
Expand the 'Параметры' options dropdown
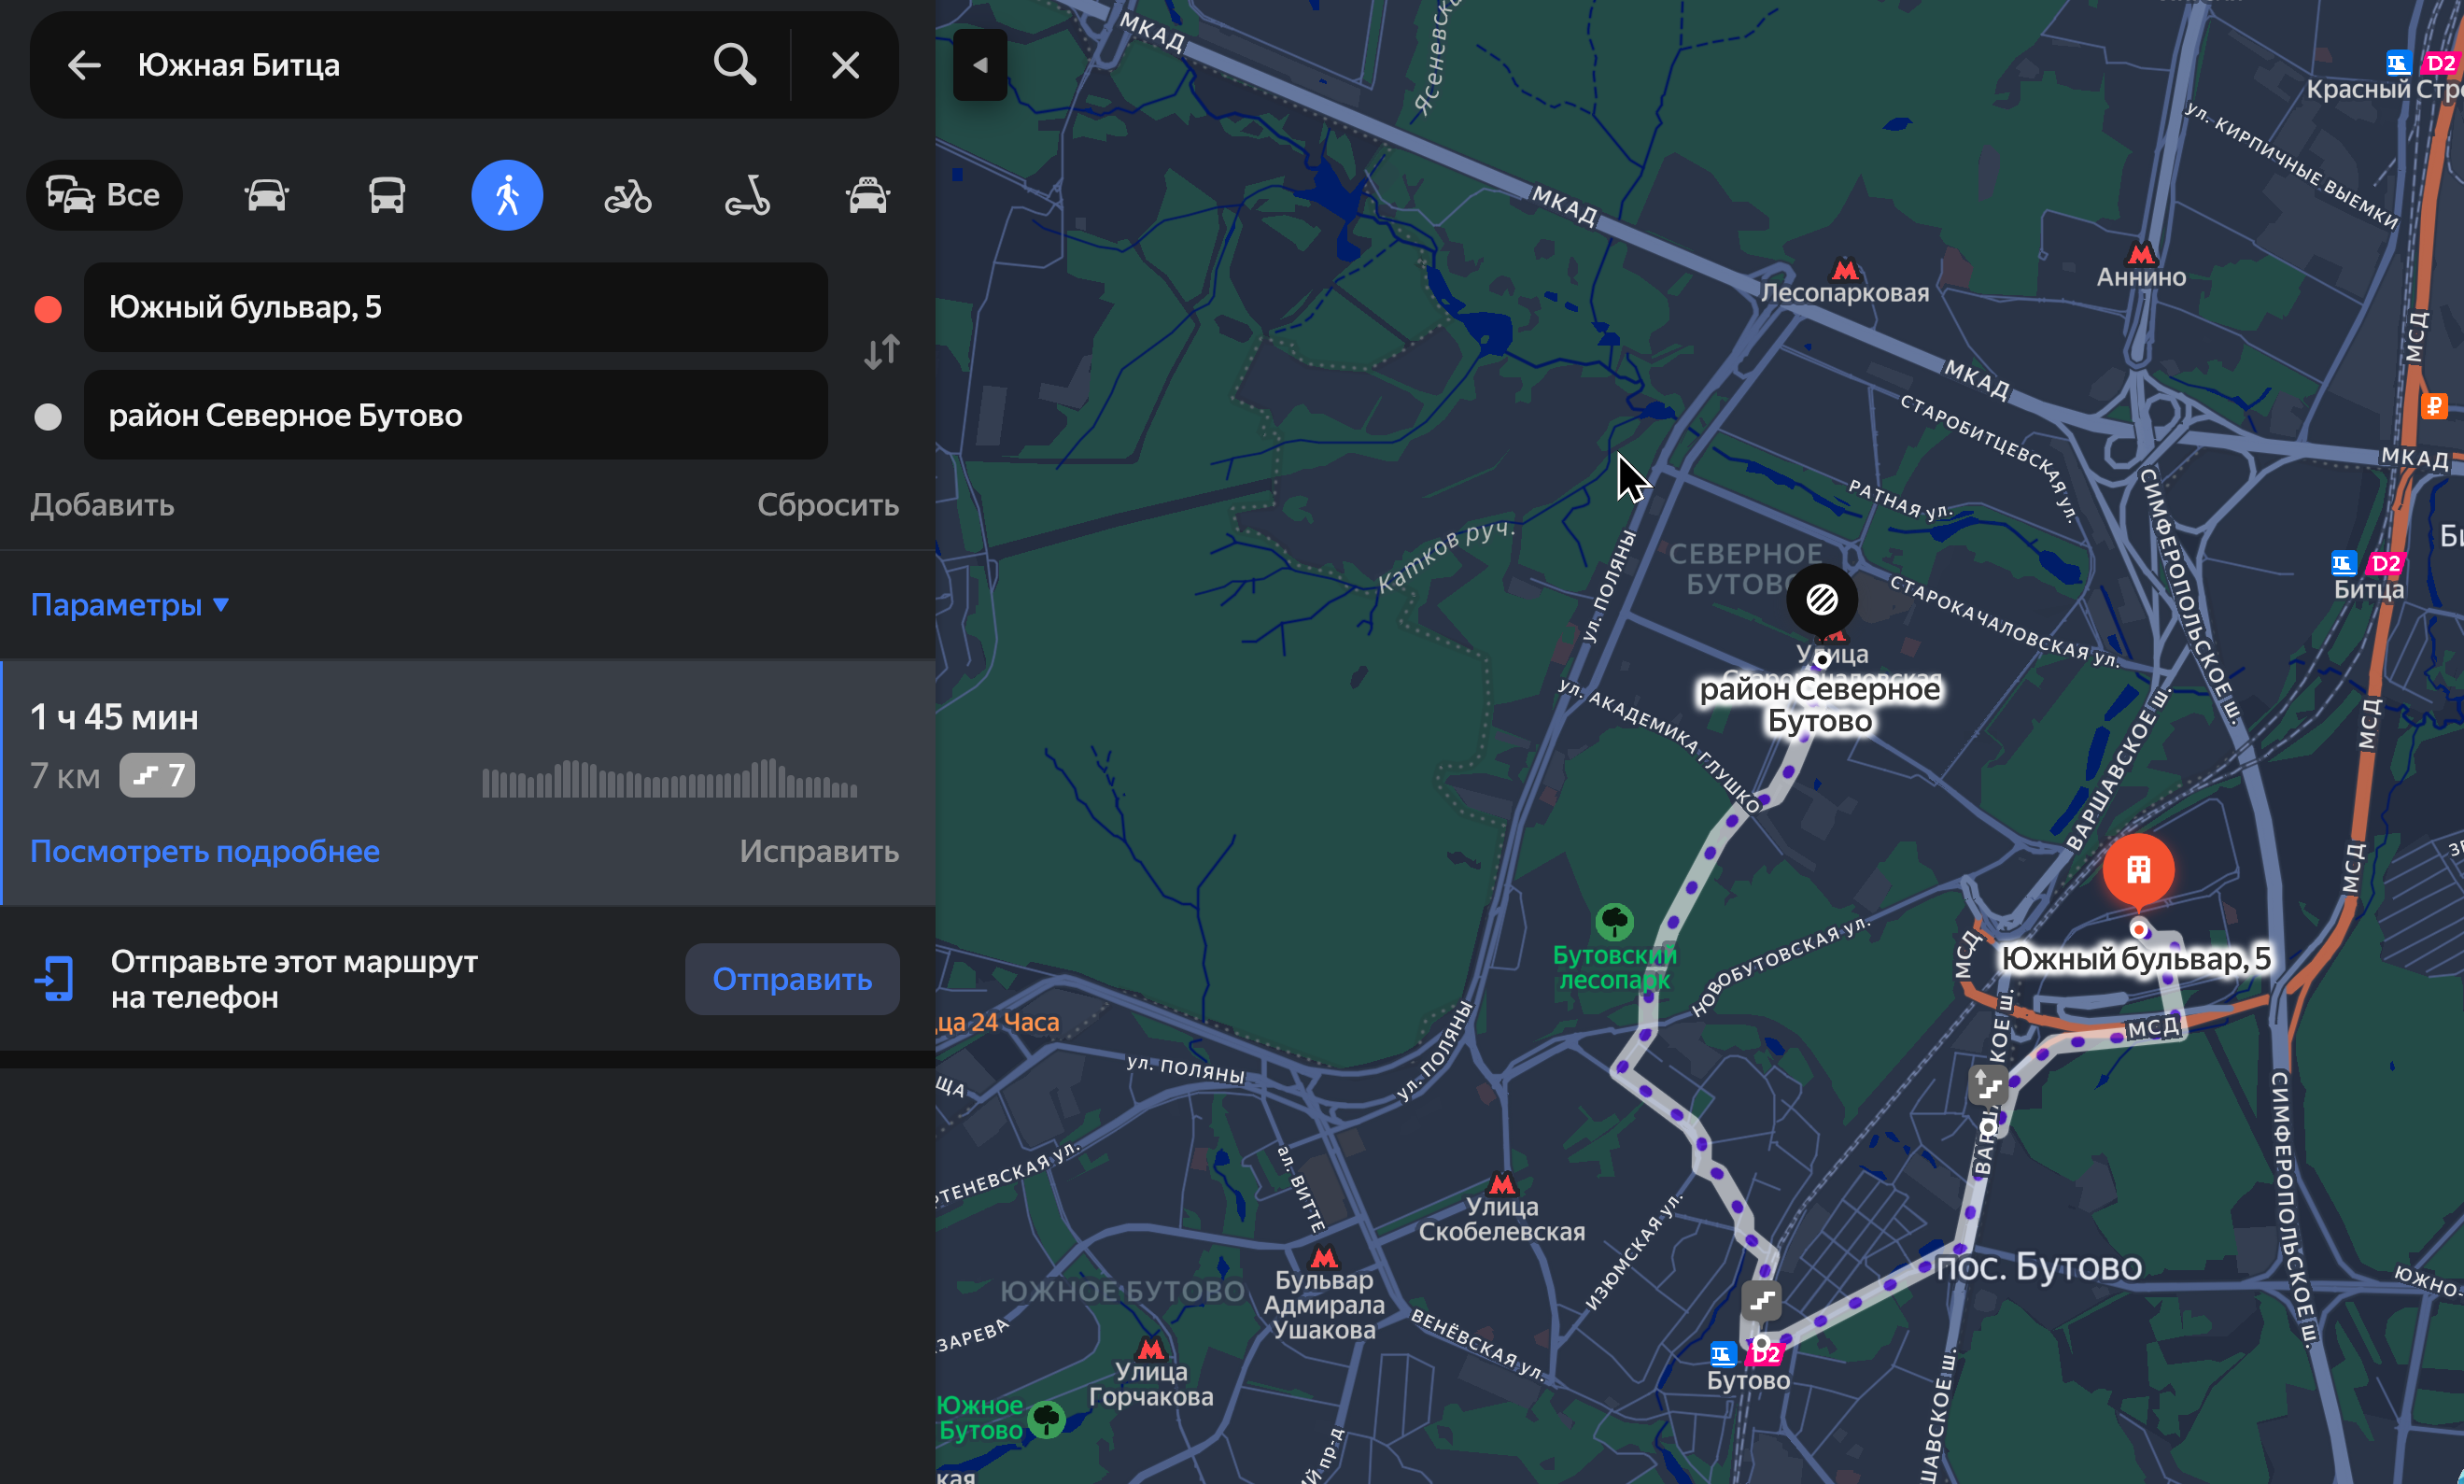[130, 605]
